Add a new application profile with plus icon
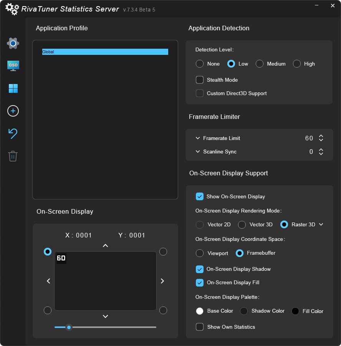 tap(13, 111)
